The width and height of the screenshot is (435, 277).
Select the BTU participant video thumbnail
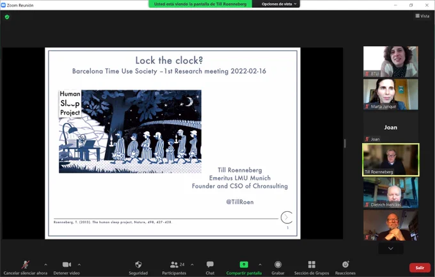[391, 61]
